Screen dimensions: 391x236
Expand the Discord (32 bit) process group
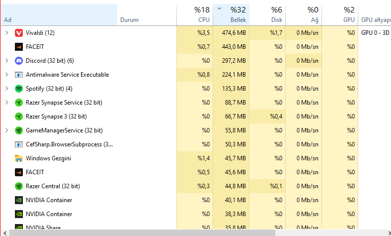(x=6, y=61)
